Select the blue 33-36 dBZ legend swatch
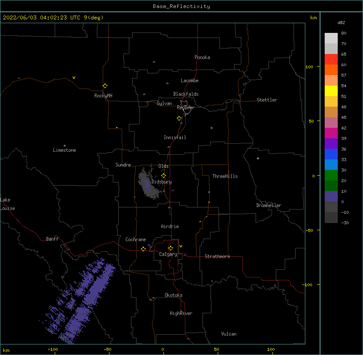 click(331, 154)
